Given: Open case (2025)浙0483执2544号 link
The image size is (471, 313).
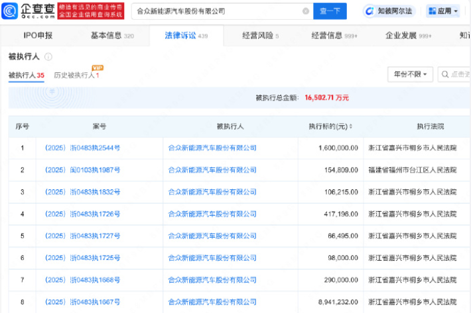Looking at the screenshot, I should pyautogui.click(x=82, y=148).
